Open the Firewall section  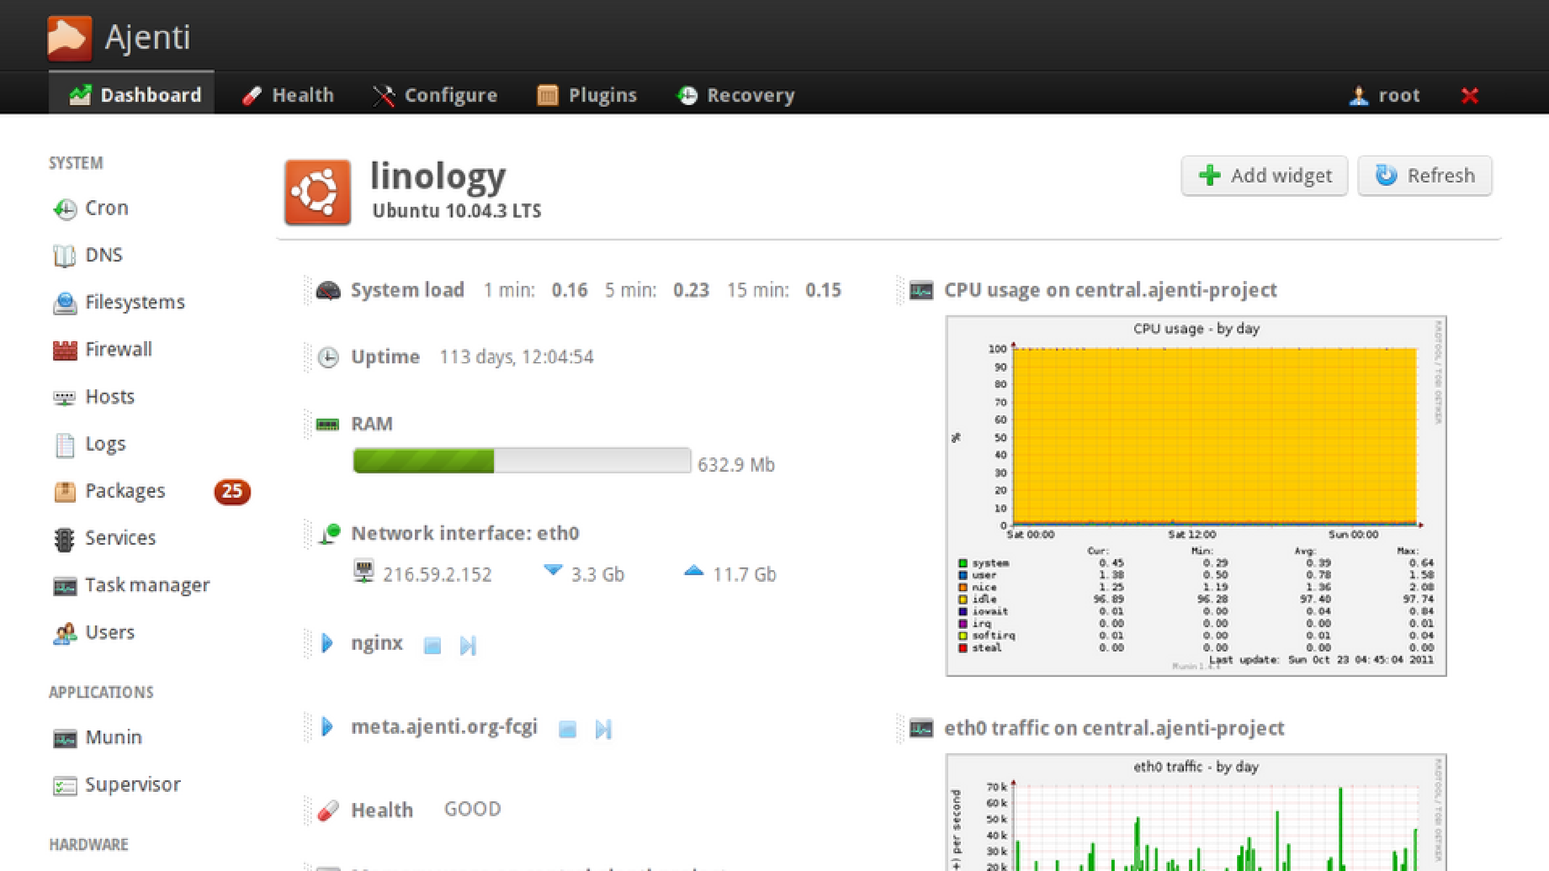(102, 350)
